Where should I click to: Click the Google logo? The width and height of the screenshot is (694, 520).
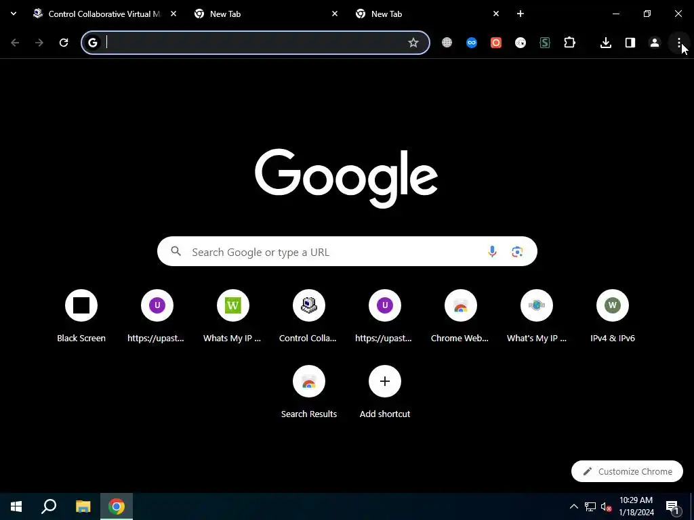346,178
